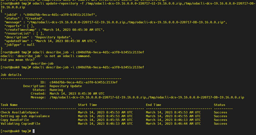Click the "Validating CopiedFile" task name
This screenshot has width=256, height=135.
pyautogui.click(x=20, y=124)
